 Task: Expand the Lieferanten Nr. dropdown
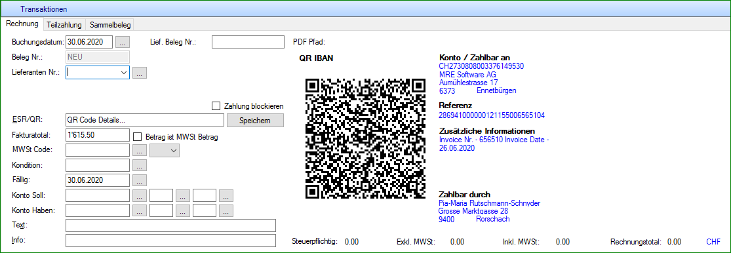coord(123,72)
